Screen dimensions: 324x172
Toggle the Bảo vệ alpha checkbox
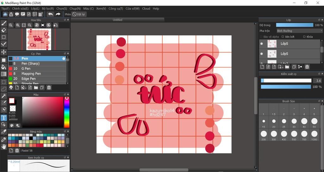pos(261,37)
